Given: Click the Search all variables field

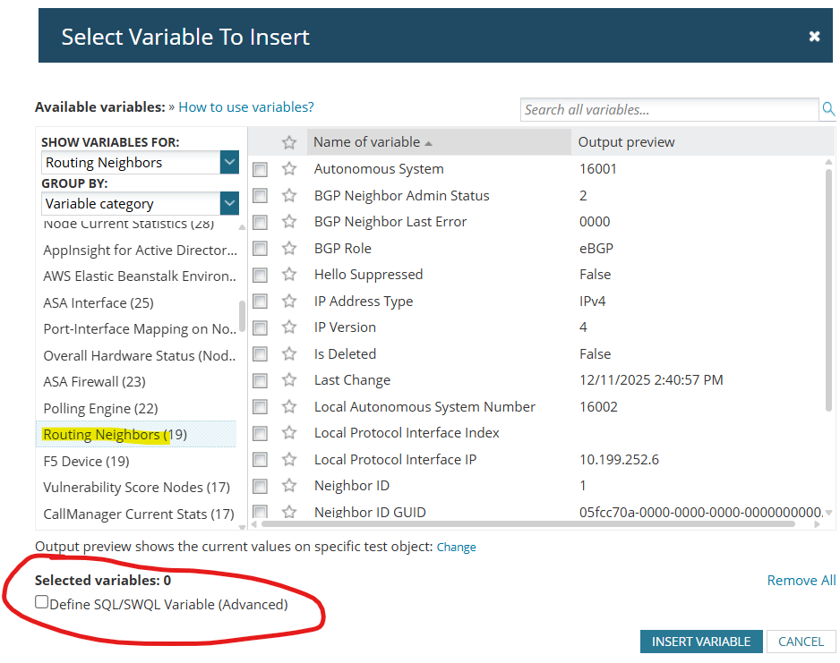Looking at the screenshot, I should pyautogui.click(x=669, y=110).
